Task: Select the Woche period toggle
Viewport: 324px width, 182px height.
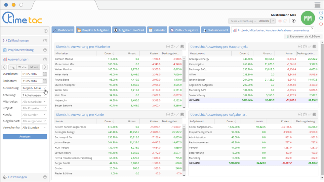Action: point(22,67)
